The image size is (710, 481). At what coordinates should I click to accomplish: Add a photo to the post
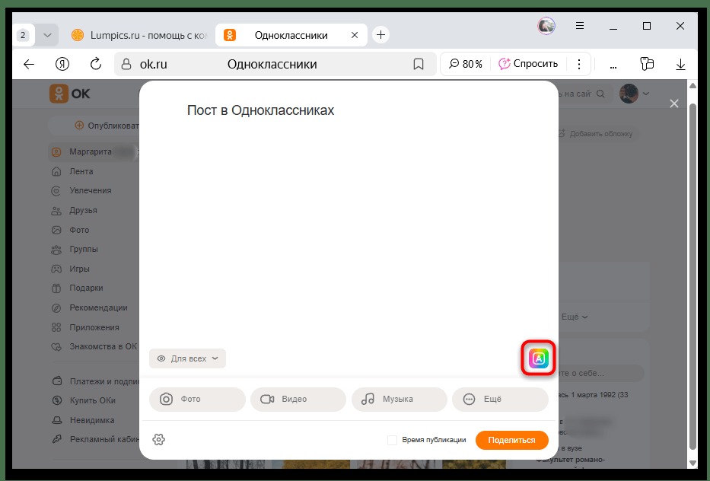tap(197, 399)
